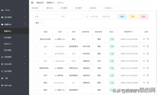Open the 更多 dropdown below the search fields
The height and width of the screenshot is (95, 157).
pos(39,23)
